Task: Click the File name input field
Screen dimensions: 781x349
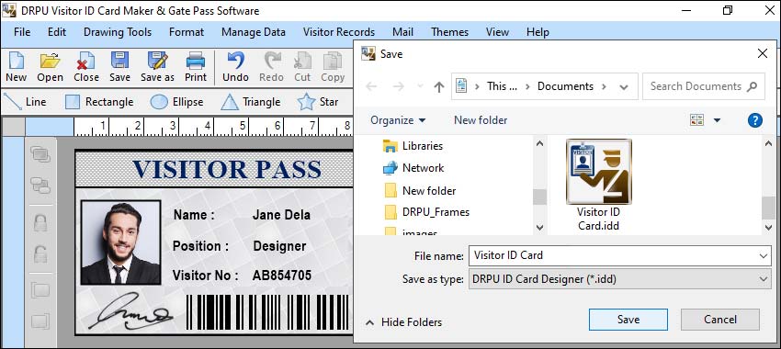Action: (x=614, y=256)
